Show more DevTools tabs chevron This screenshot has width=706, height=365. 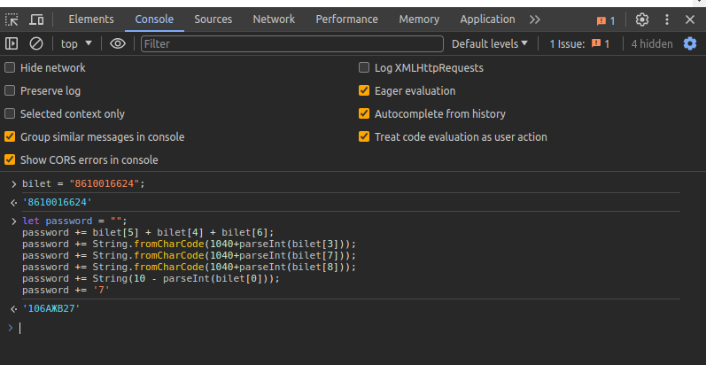coord(534,19)
